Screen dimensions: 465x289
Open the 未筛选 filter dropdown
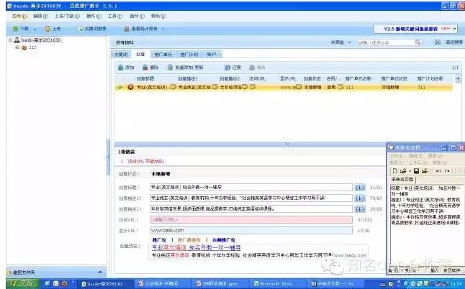click(x=340, y=42)
